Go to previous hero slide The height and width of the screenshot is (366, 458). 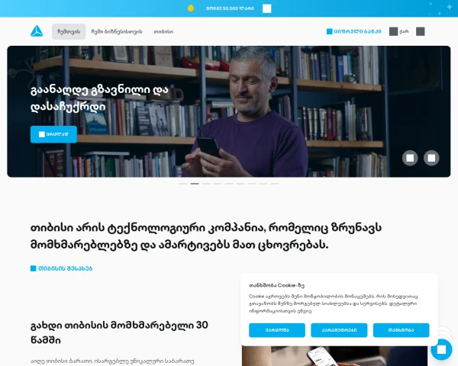tap(410, 158)
